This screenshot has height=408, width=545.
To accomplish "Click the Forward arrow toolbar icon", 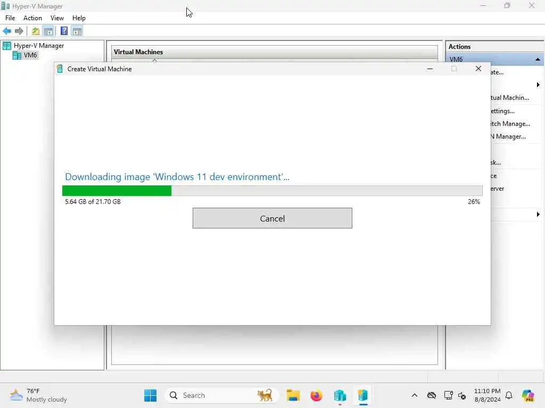I will click(19, 31).
